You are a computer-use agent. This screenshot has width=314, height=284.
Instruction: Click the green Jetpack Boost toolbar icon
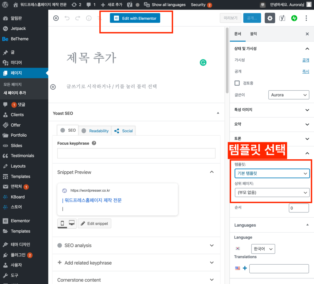tap(294, 18)
